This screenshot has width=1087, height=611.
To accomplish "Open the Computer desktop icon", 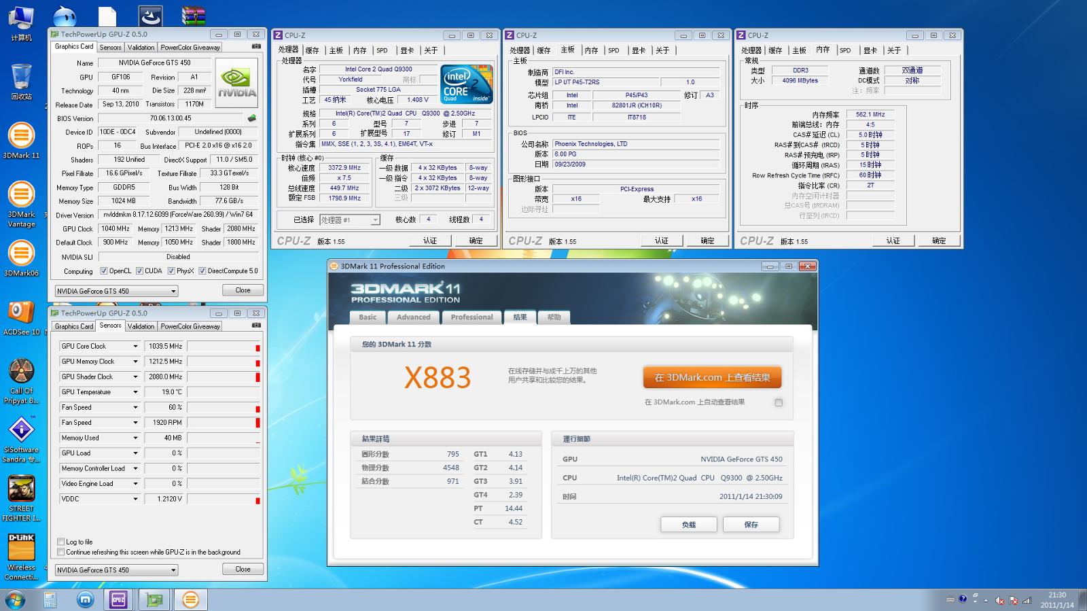I will [21, 24].
